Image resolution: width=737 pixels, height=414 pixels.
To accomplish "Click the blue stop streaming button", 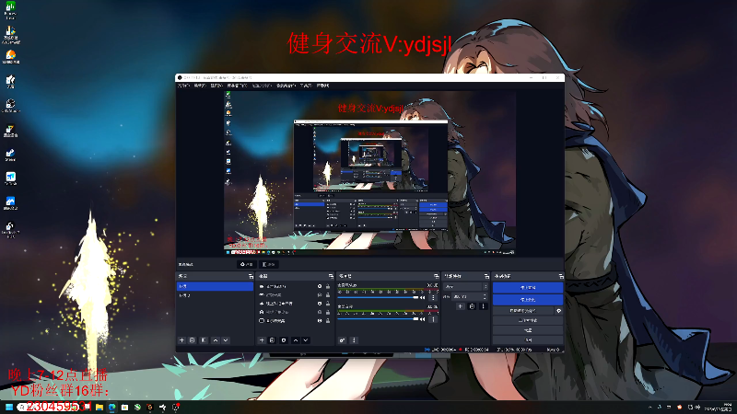I will pyautogui.click(x=528, y=287).
